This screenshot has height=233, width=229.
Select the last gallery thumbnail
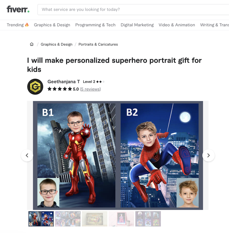148,219
